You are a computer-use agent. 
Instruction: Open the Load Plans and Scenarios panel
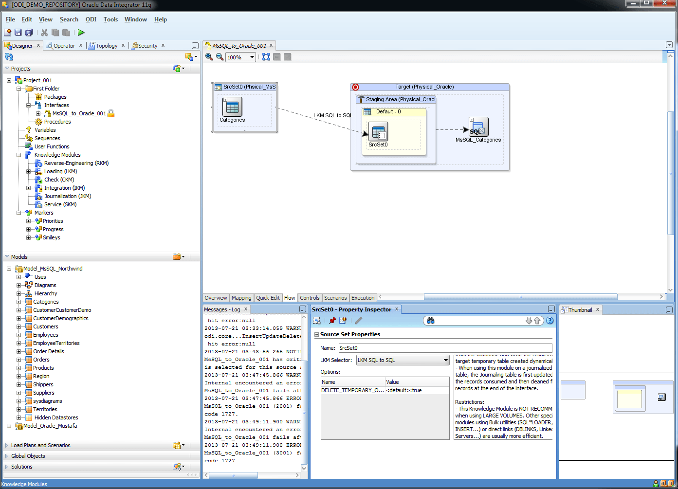point(40,445)
